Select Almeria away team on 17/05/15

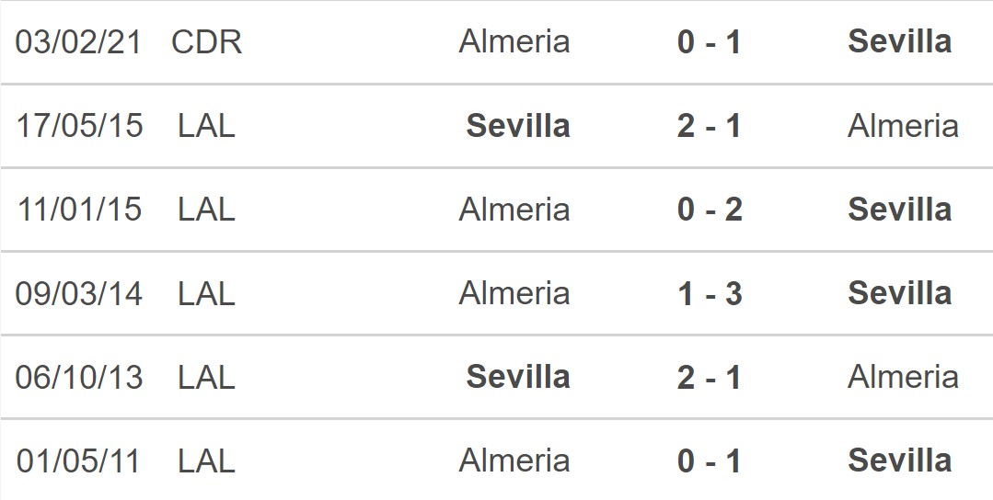tap(903, 126)
